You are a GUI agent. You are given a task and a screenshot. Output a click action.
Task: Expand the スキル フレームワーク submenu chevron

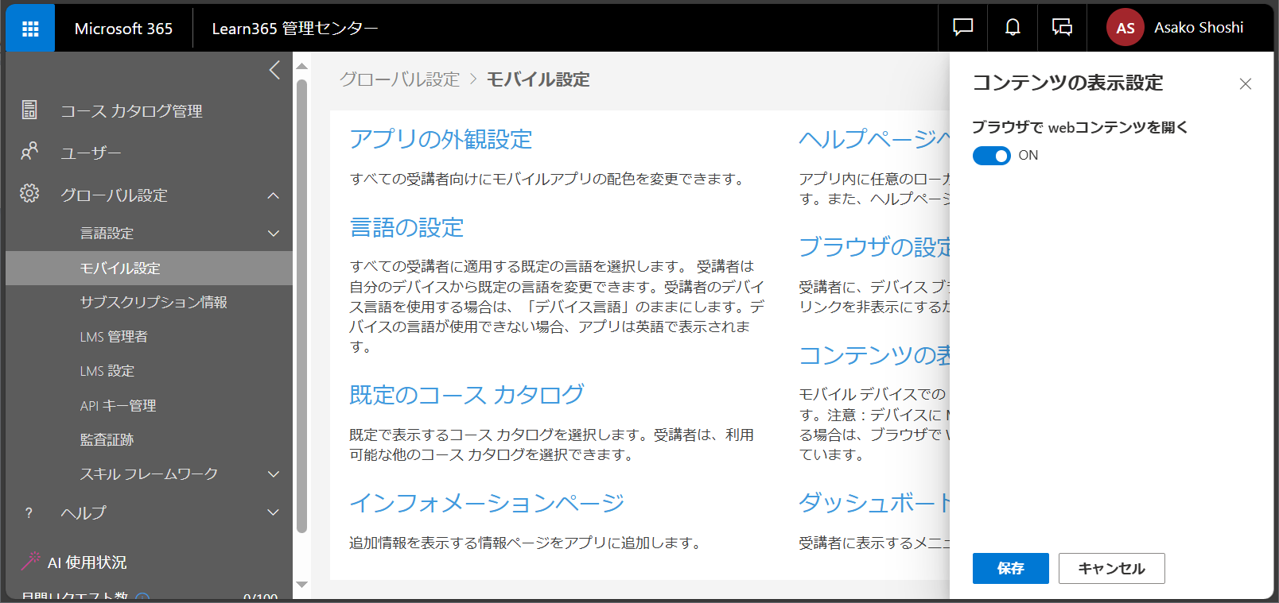pyautogui.click(x=273, y=474)
